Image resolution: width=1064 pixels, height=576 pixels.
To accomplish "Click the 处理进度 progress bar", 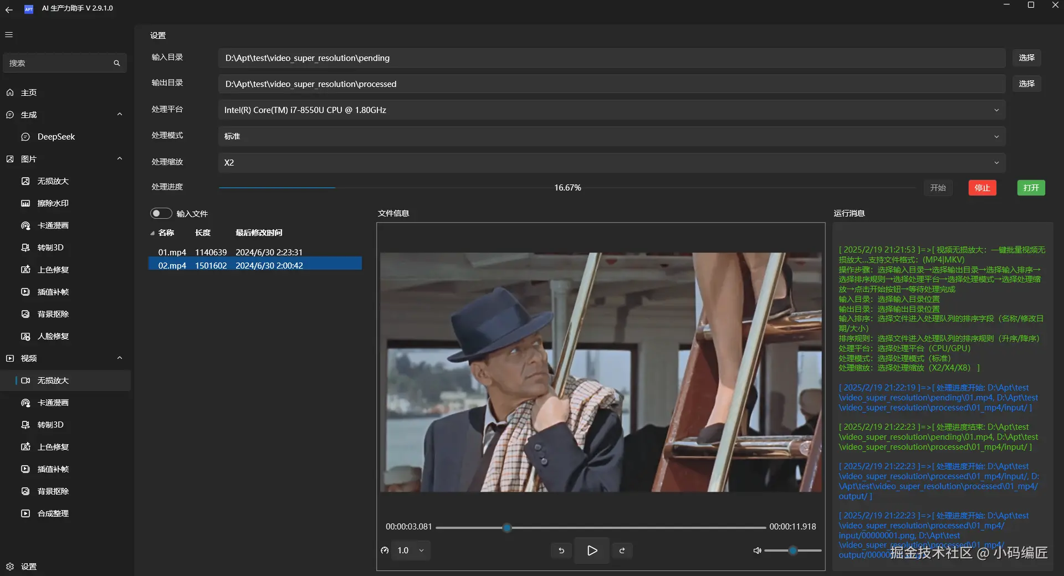I will 567,188.
